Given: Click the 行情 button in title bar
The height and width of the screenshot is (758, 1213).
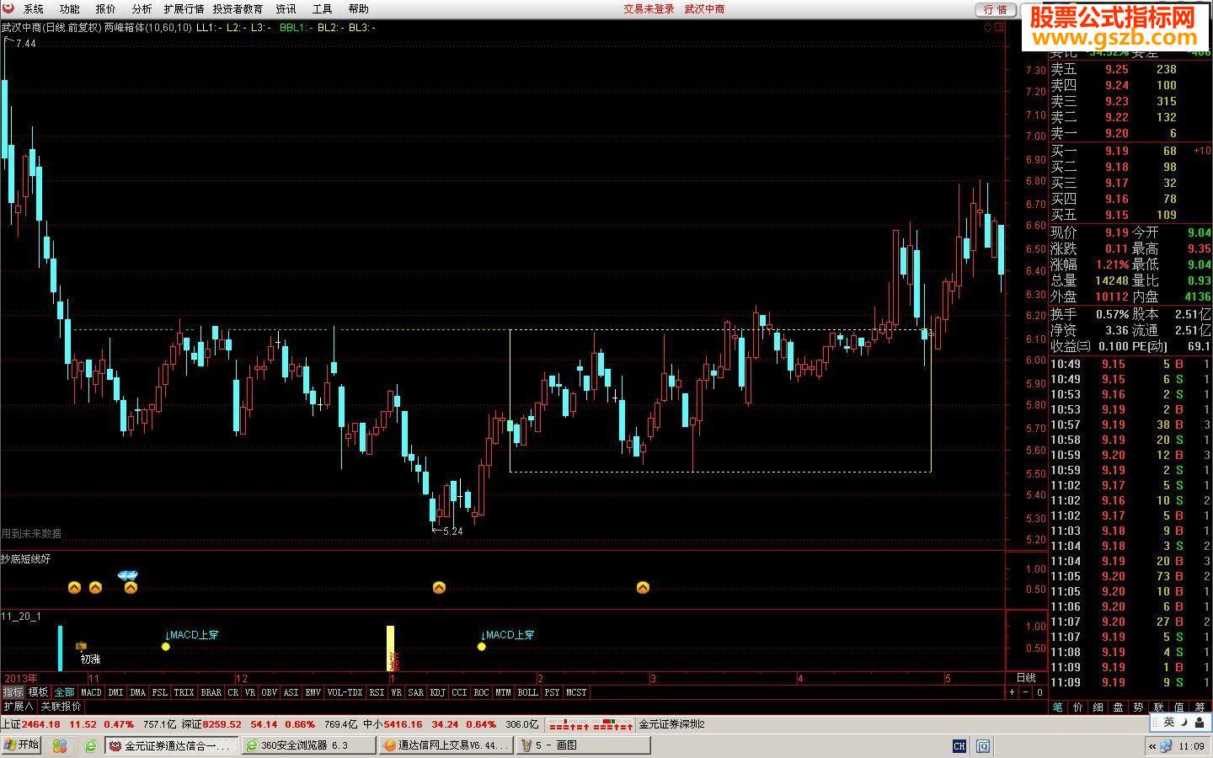Looking at the screenshot, I should pos(996,9).
